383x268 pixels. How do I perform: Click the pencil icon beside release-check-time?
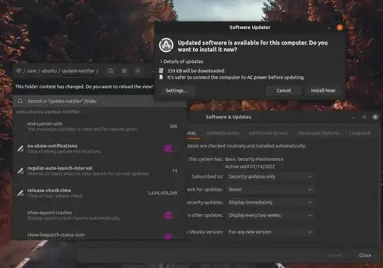(21, 193)
